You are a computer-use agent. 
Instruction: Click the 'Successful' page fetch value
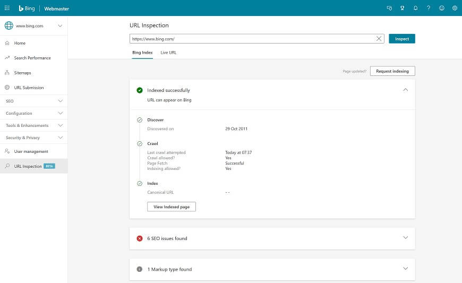coord(235,163)
